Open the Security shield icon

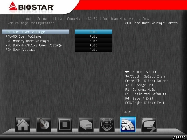(107, 124)
